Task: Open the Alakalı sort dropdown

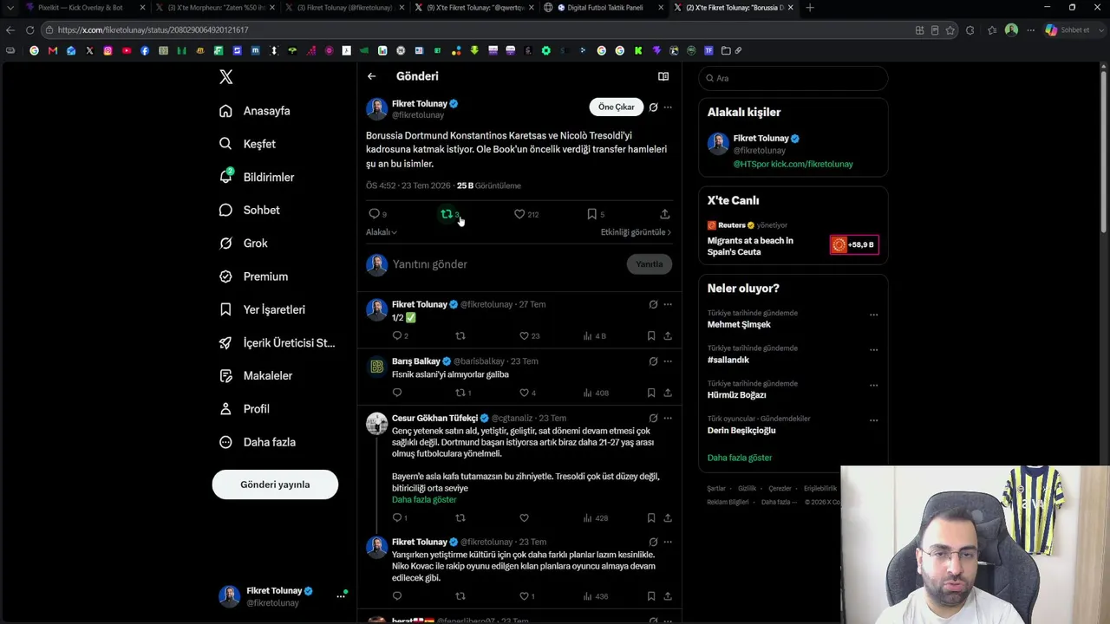Action: click(x=382, y=232)
